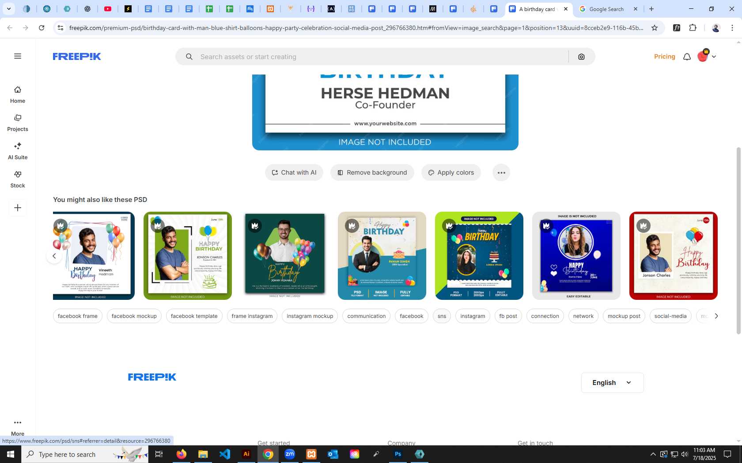This screenshot has width=742, height=463.
Task: Click the search magnifier icon
Action: pyautogui.click(x=189, y=57)
